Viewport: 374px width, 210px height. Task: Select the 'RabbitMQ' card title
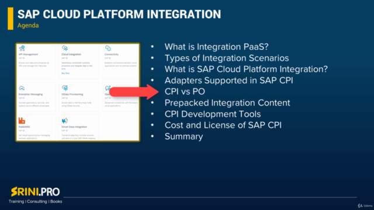point(24,127)
